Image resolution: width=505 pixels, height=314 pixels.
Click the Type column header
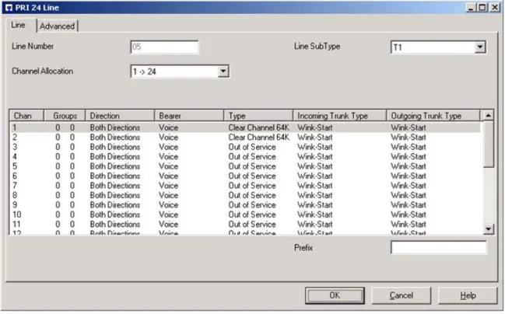(x=258, y=116)
